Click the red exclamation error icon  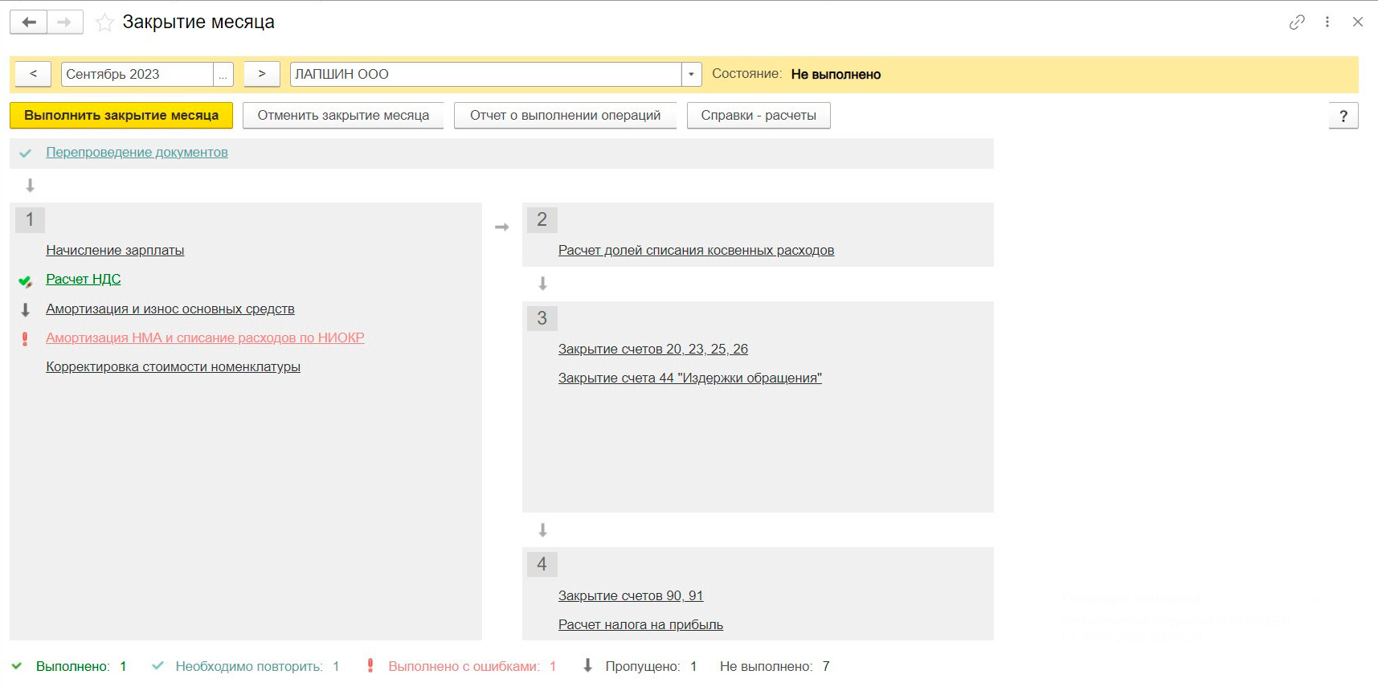tap(25, 339)
